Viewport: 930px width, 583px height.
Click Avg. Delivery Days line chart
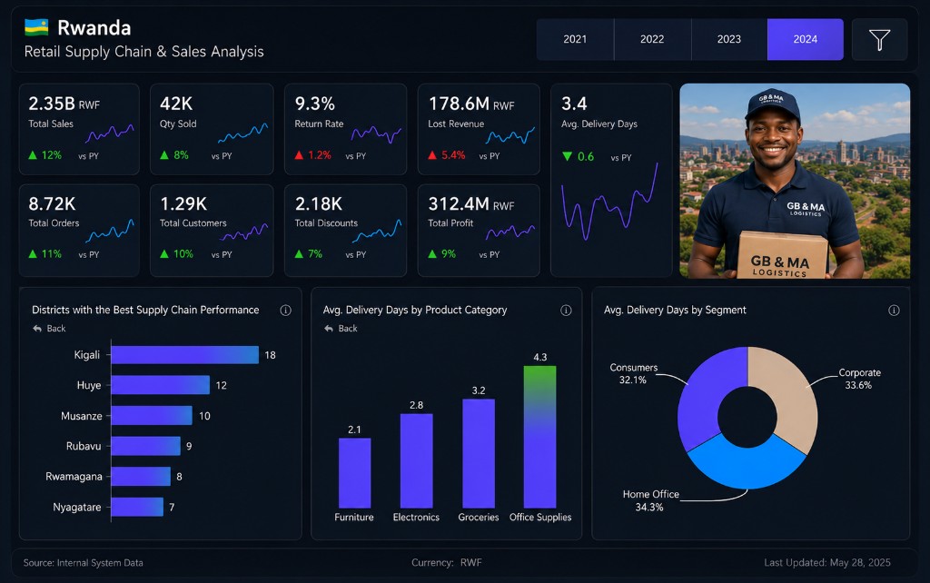coord(609,202)
